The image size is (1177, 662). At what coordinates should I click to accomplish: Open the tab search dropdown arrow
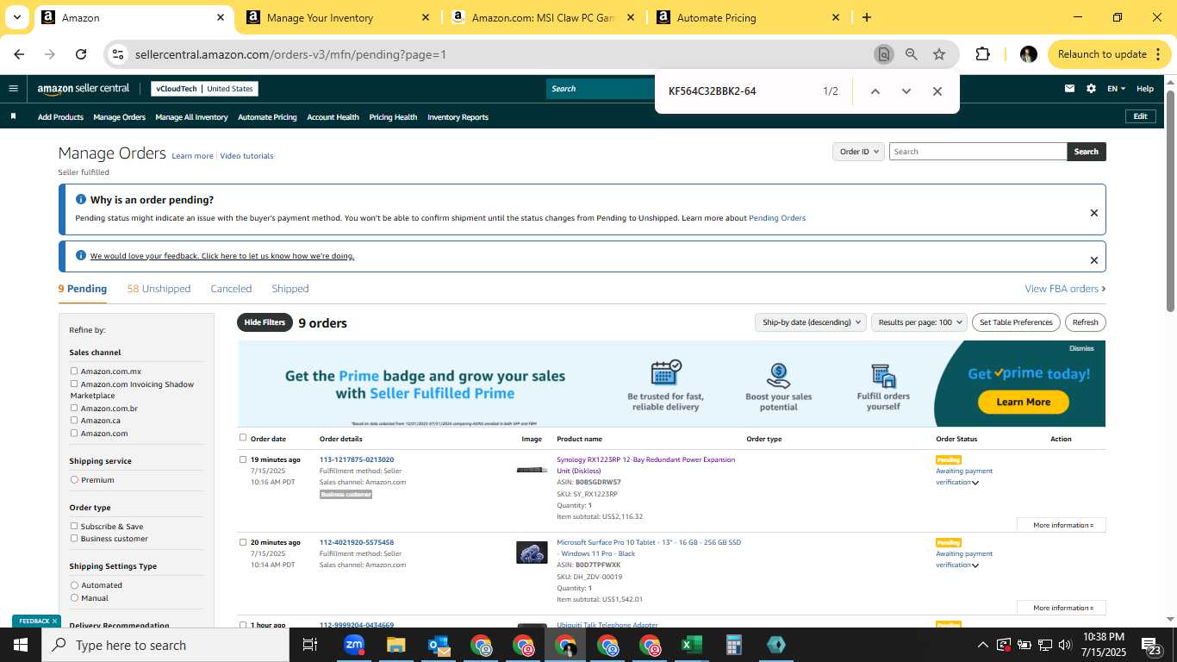tap(16, 17)
